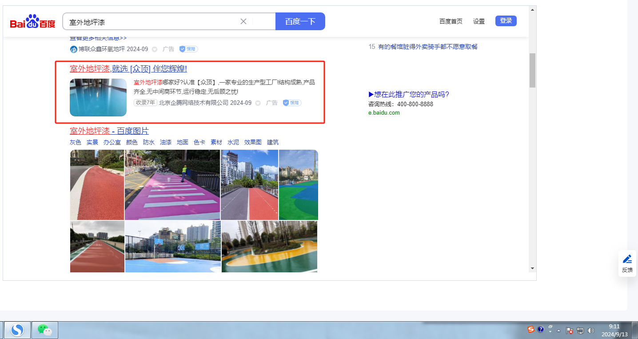Image resolution: width=638 pixels, height=339 pixels.
Task: Open the volume speaker tray icon
Action: 590,330
